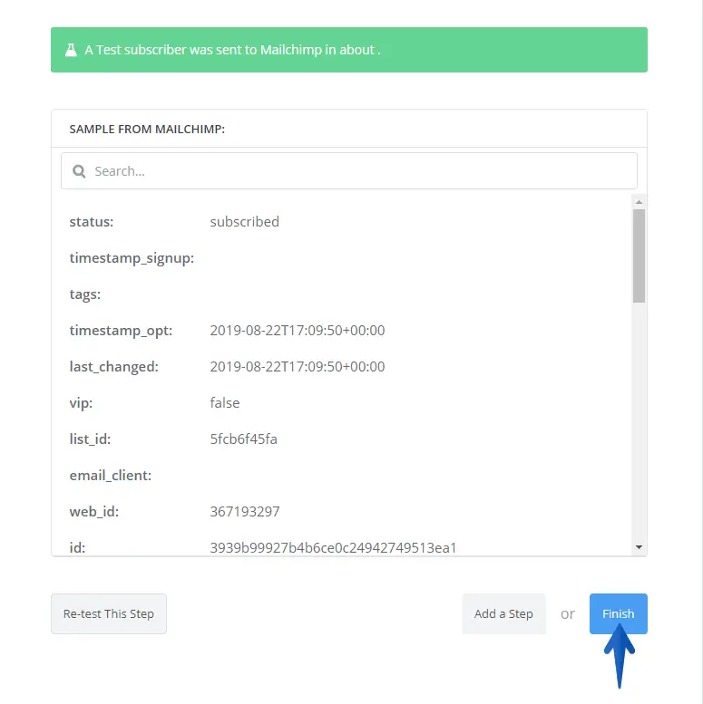Select the 'false' vip value

pyautogui.click(x=225, y=402)
